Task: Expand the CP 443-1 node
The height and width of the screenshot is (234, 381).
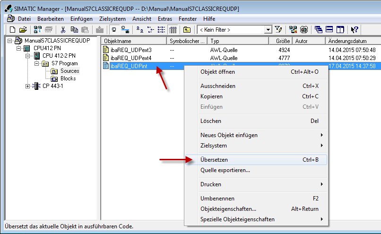Action: [28, 86]
